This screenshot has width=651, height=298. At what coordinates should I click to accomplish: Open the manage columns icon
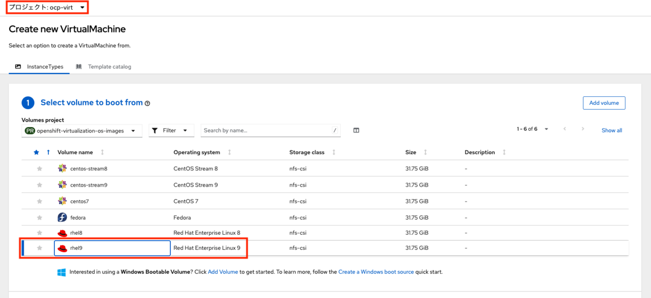click(x=356, y=130)
